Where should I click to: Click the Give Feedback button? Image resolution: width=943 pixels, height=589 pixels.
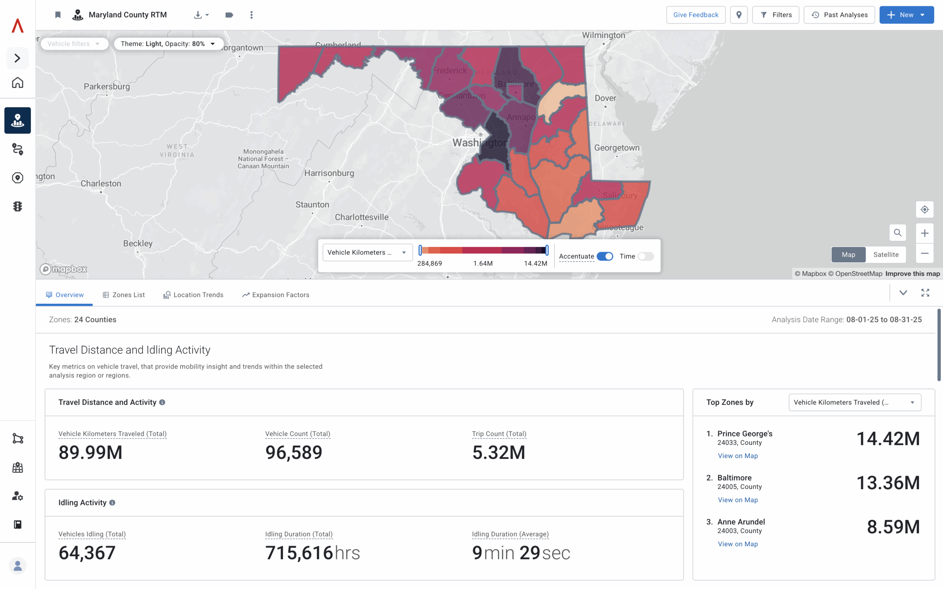(695, 15)
